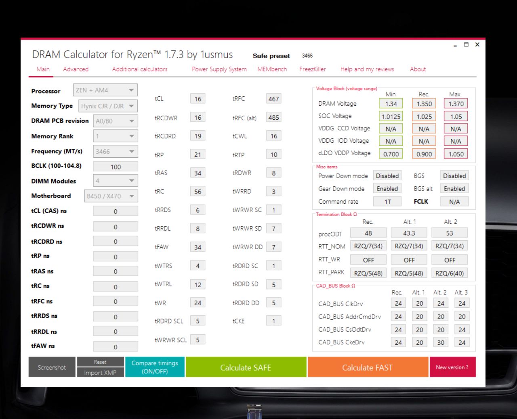This screenshot has width=517, height=419.
Task: Click the tRFC (alt) value 485
Action: click(x=273, y=117)
